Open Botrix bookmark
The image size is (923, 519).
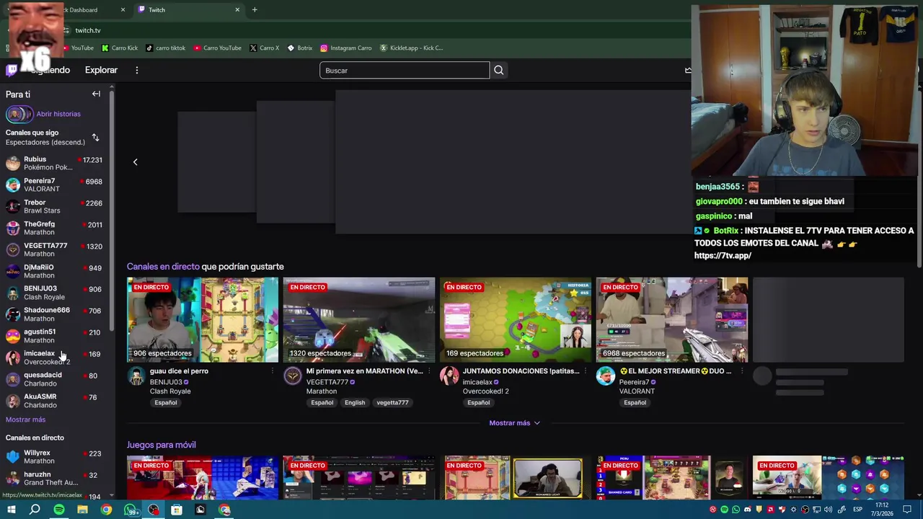point(299,48)
